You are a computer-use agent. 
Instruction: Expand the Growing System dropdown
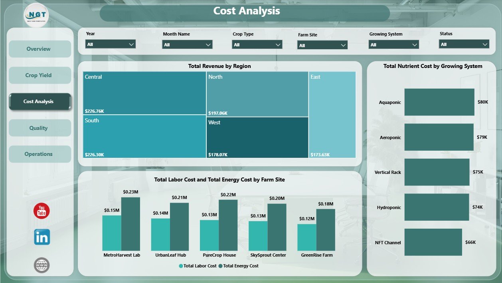(393, 44)
